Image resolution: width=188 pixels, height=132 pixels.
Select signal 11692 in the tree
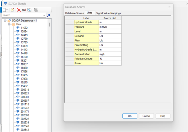pyautogui.click(x=24, y=28)
